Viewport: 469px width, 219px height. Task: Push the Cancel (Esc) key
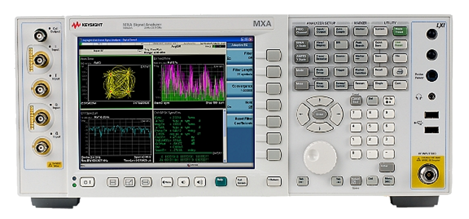click(356, 101)
